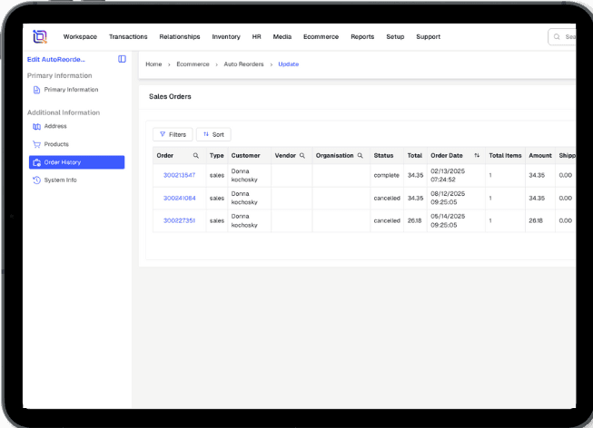This screenshot has width=593, height=428.
Task: Open order 300213547 link
Action: (x=179, y=175)
